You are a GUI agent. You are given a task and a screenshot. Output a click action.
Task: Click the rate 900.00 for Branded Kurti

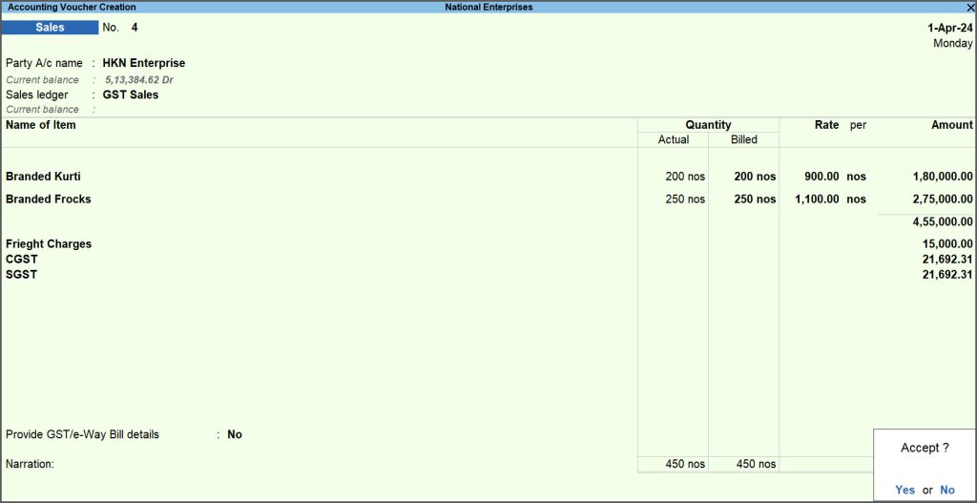pos(821,177)
